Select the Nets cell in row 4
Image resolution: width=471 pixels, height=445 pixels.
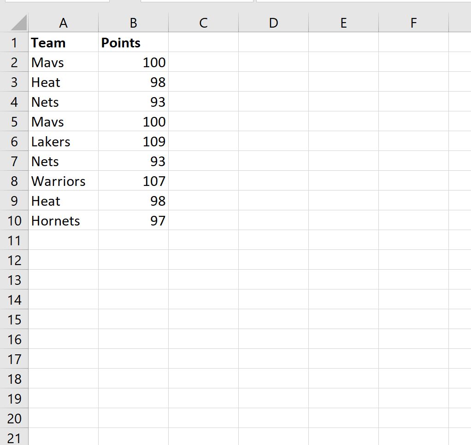point(63,102)
